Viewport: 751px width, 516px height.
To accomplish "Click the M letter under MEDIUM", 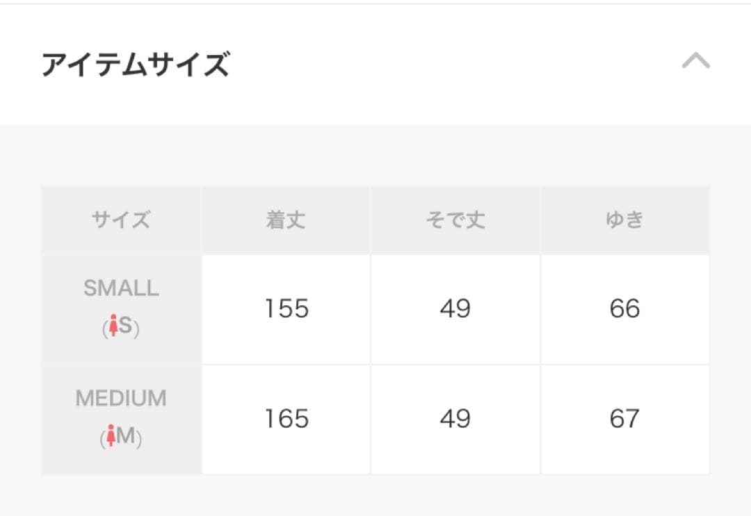I will (x=126, y=437).
